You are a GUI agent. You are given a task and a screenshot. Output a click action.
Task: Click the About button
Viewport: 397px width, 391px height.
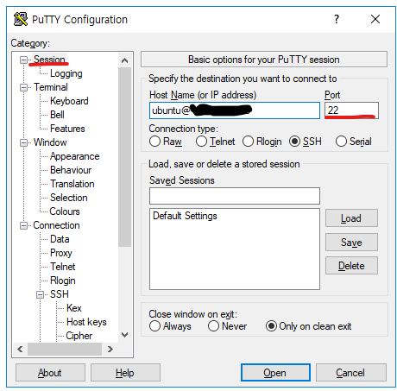tap(50, 373)
